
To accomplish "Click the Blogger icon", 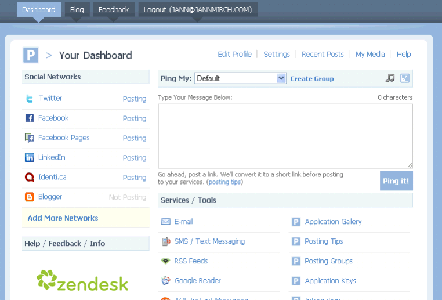I will pyautogui.click(x=30, y=197).
